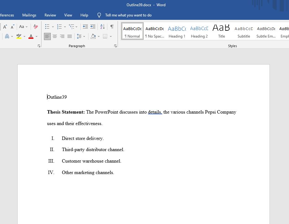Switch to the View tab

click(x=68, y=15)
